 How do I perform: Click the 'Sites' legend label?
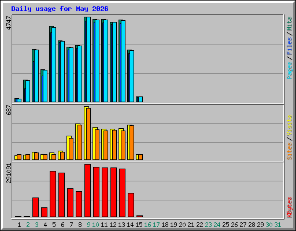pyautogui.click(x=289, y=151)
